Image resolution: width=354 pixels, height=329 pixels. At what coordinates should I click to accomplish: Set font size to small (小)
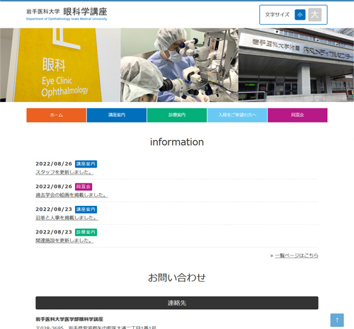(x=300, y=15)
